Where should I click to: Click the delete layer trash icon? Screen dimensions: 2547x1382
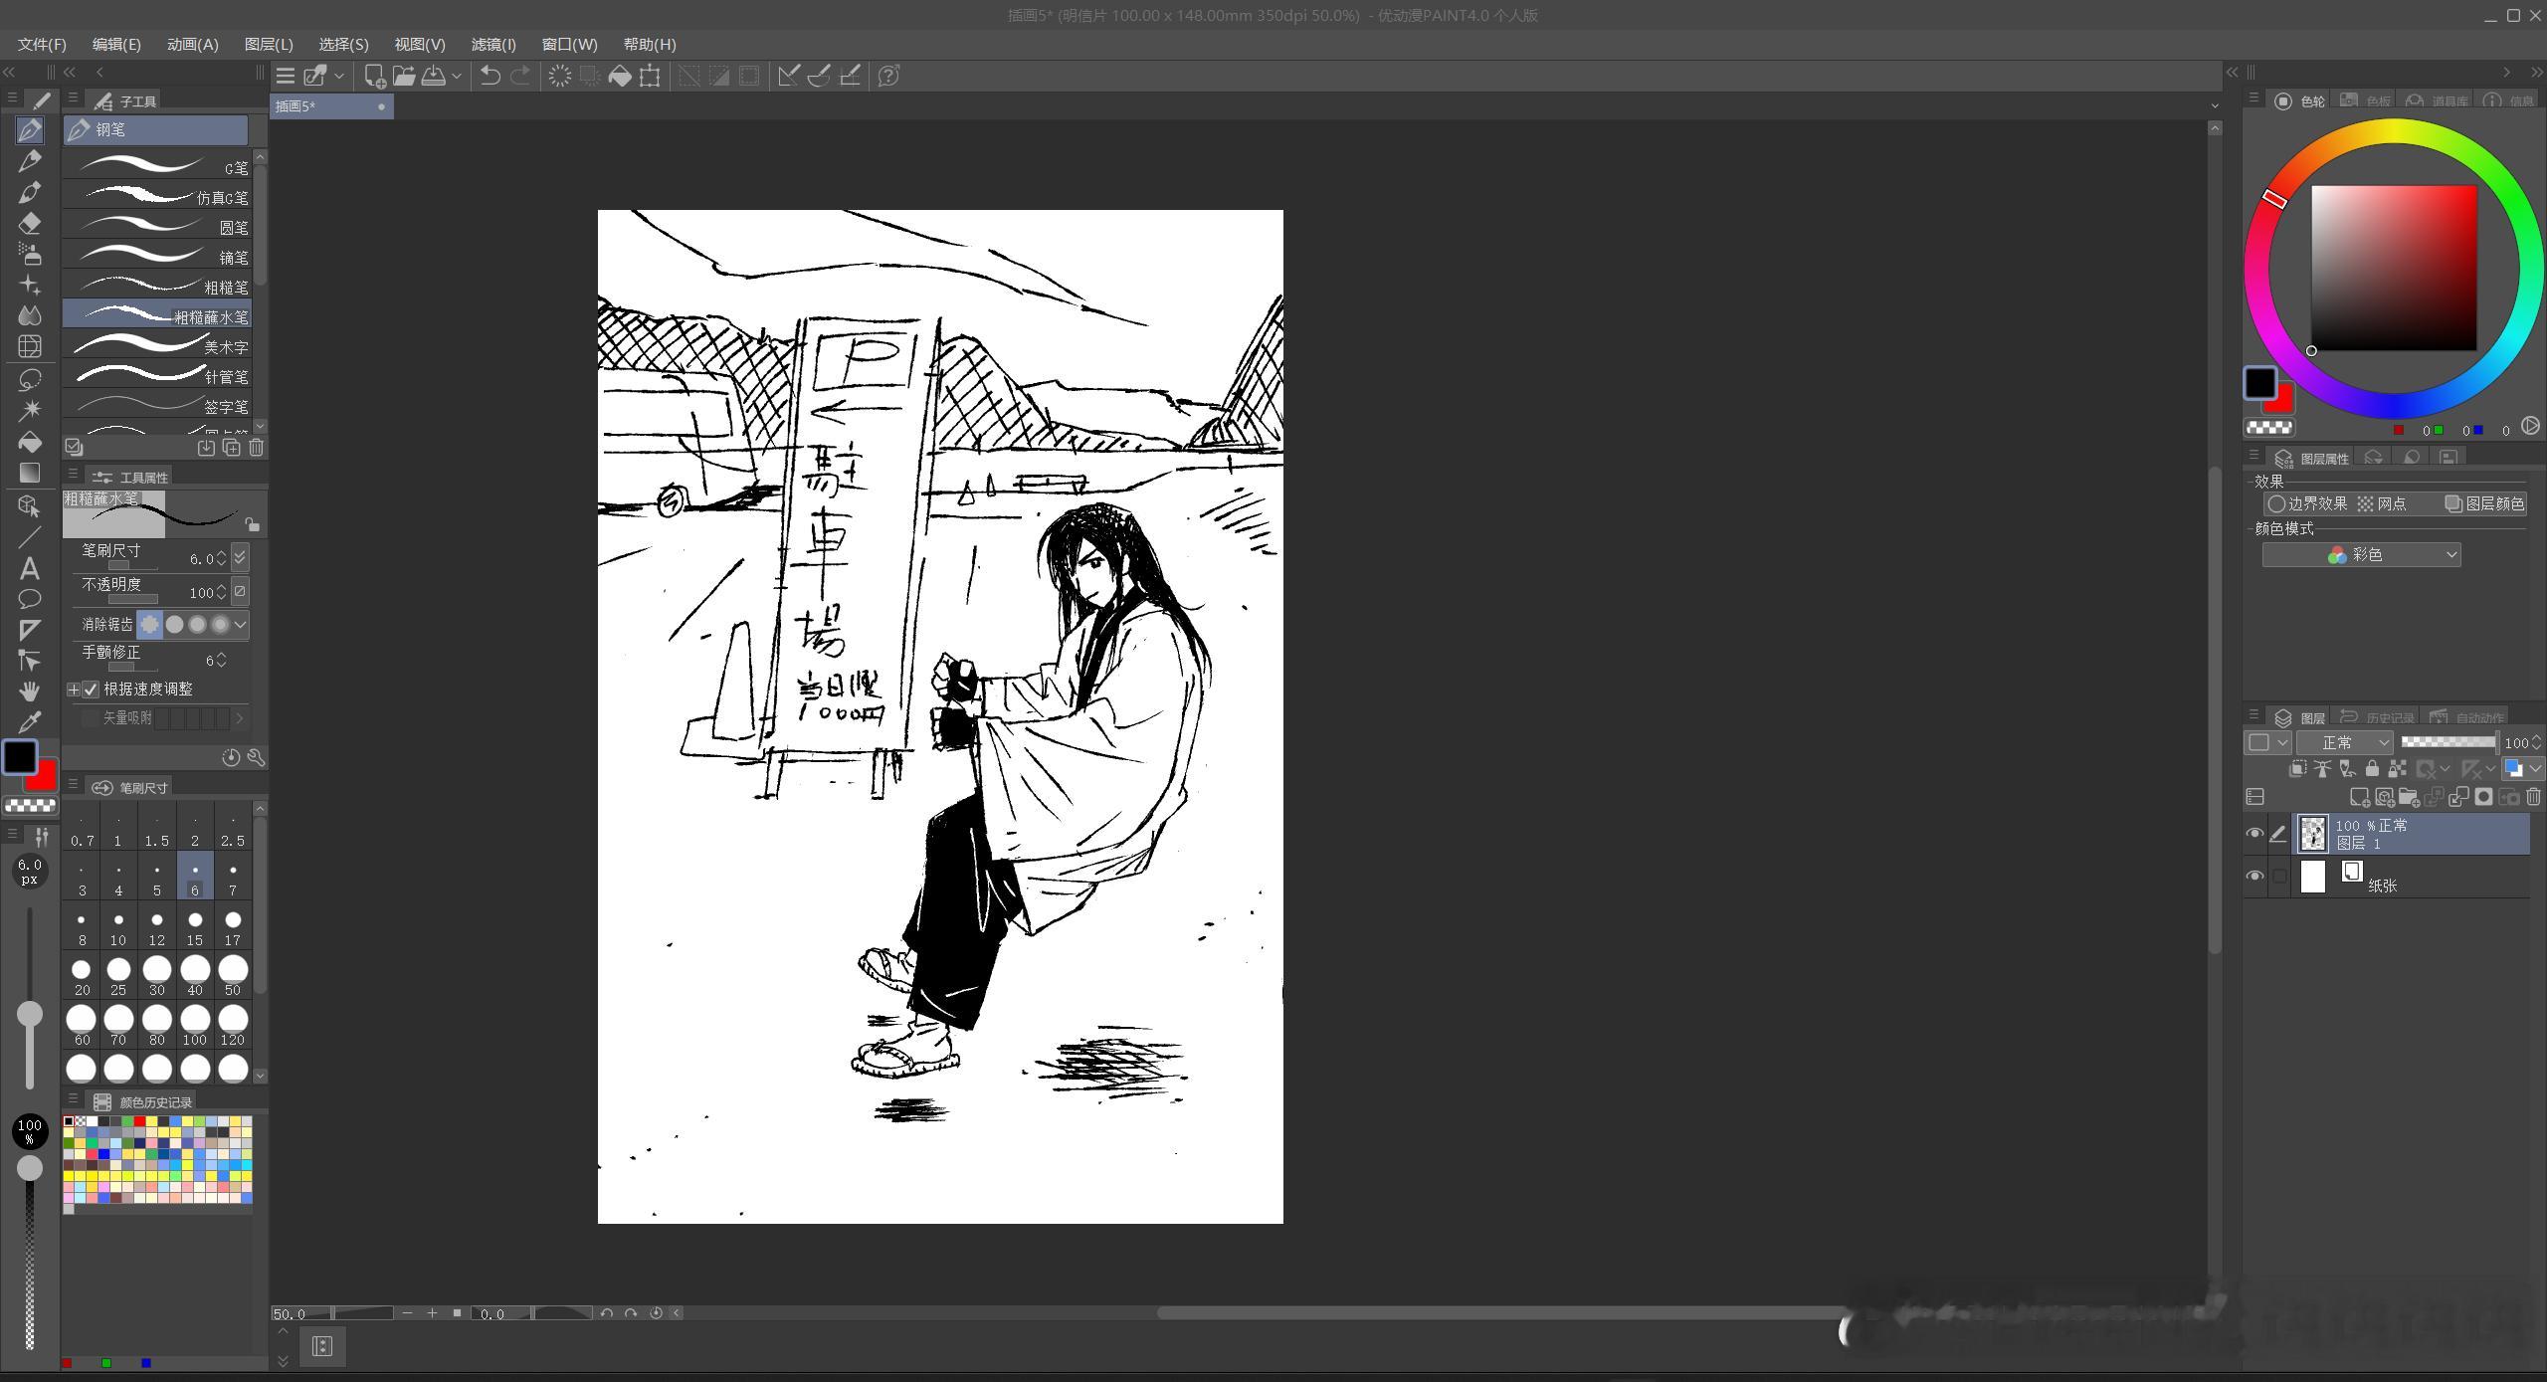coord(2533,797)
